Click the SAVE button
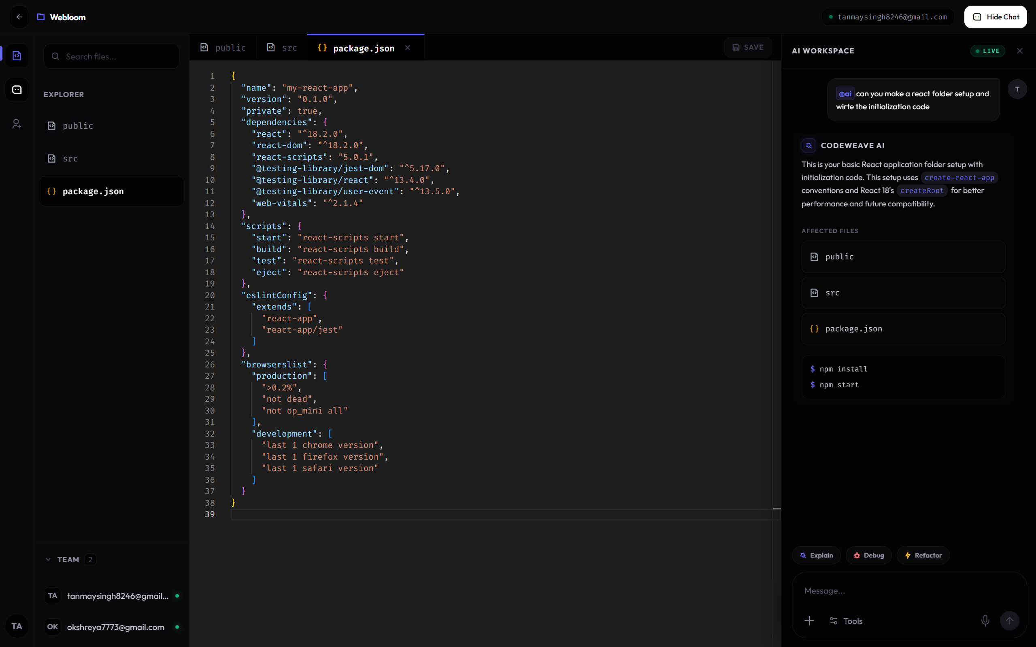 click(x=747, y=47)
